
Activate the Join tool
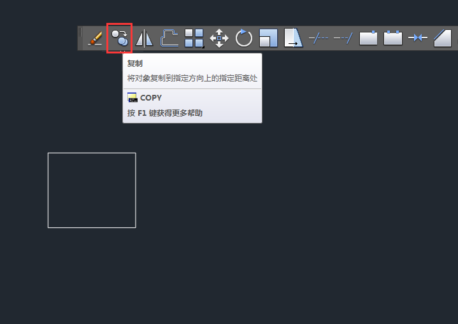[x=418, y=38]
